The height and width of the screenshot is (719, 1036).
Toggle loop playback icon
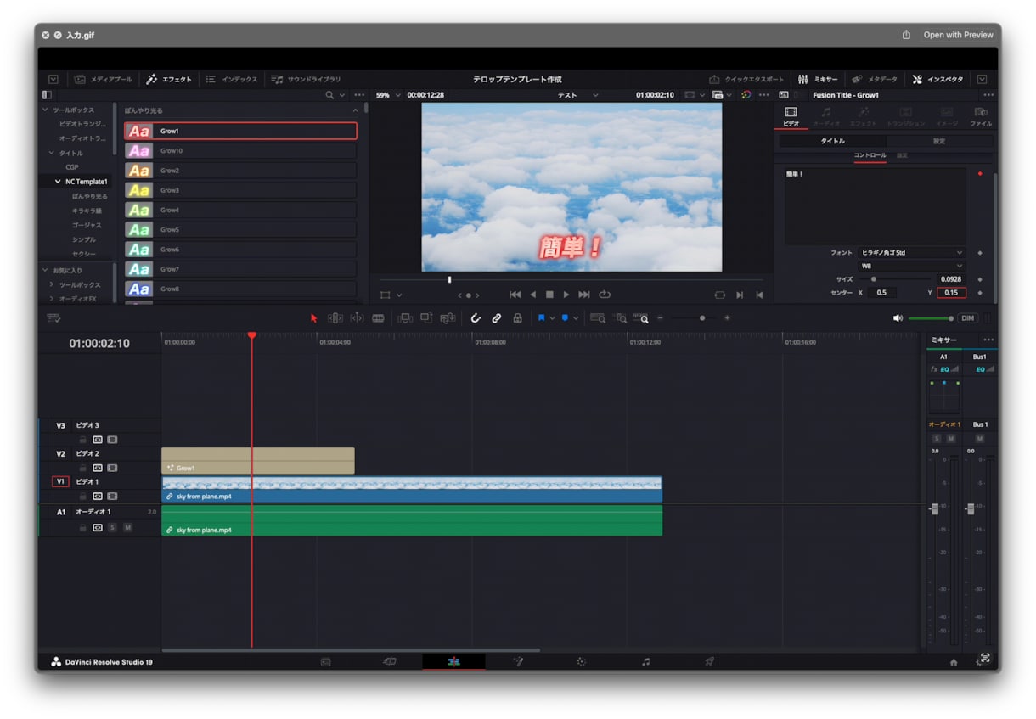[x=605, y=295]
